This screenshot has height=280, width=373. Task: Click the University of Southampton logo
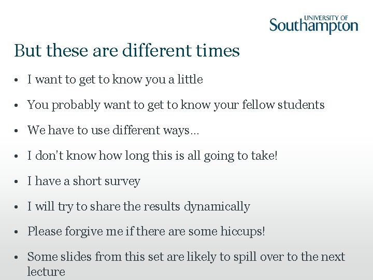click(313, 25)
